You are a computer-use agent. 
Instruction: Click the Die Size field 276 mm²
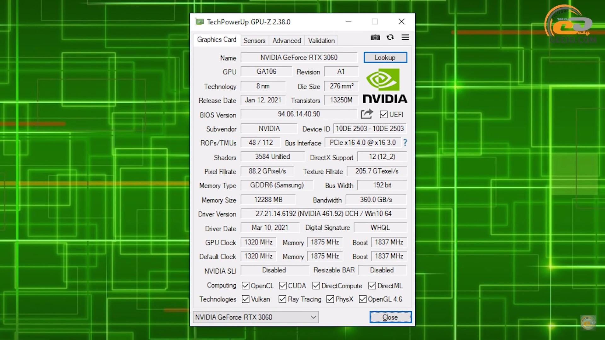click(342, 86)
